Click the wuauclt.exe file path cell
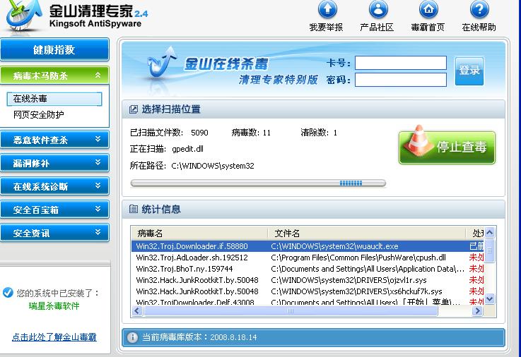The width and height of the screenshot is (521, 357). (x=334, y=246)
